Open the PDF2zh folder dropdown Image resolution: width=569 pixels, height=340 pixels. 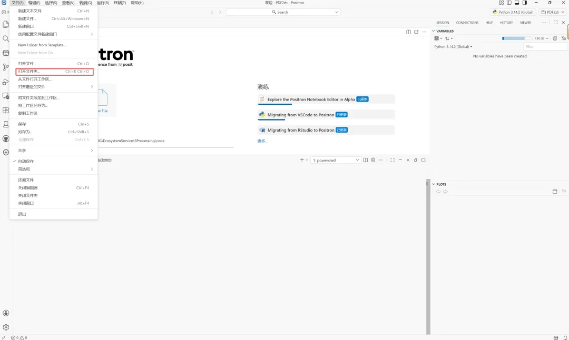pos(553,12)
